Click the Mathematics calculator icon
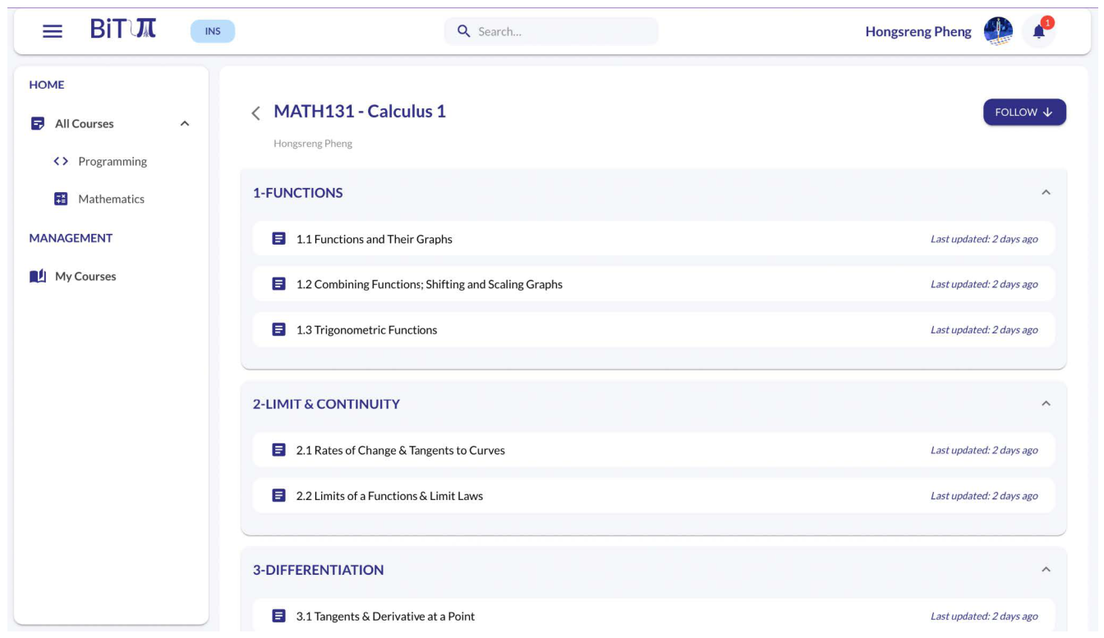 coord(61,199)
